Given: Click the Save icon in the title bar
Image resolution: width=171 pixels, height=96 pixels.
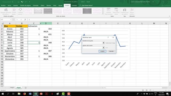Looking at the screenshot, I should (18, 2).
